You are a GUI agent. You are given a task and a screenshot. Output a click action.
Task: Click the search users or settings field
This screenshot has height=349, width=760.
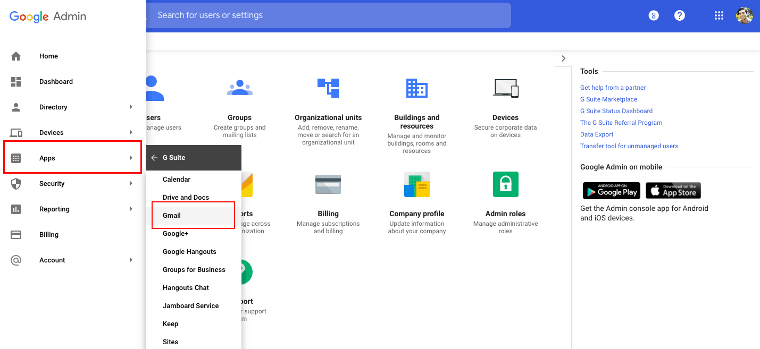pyautogui.click(x=330, y=15)
